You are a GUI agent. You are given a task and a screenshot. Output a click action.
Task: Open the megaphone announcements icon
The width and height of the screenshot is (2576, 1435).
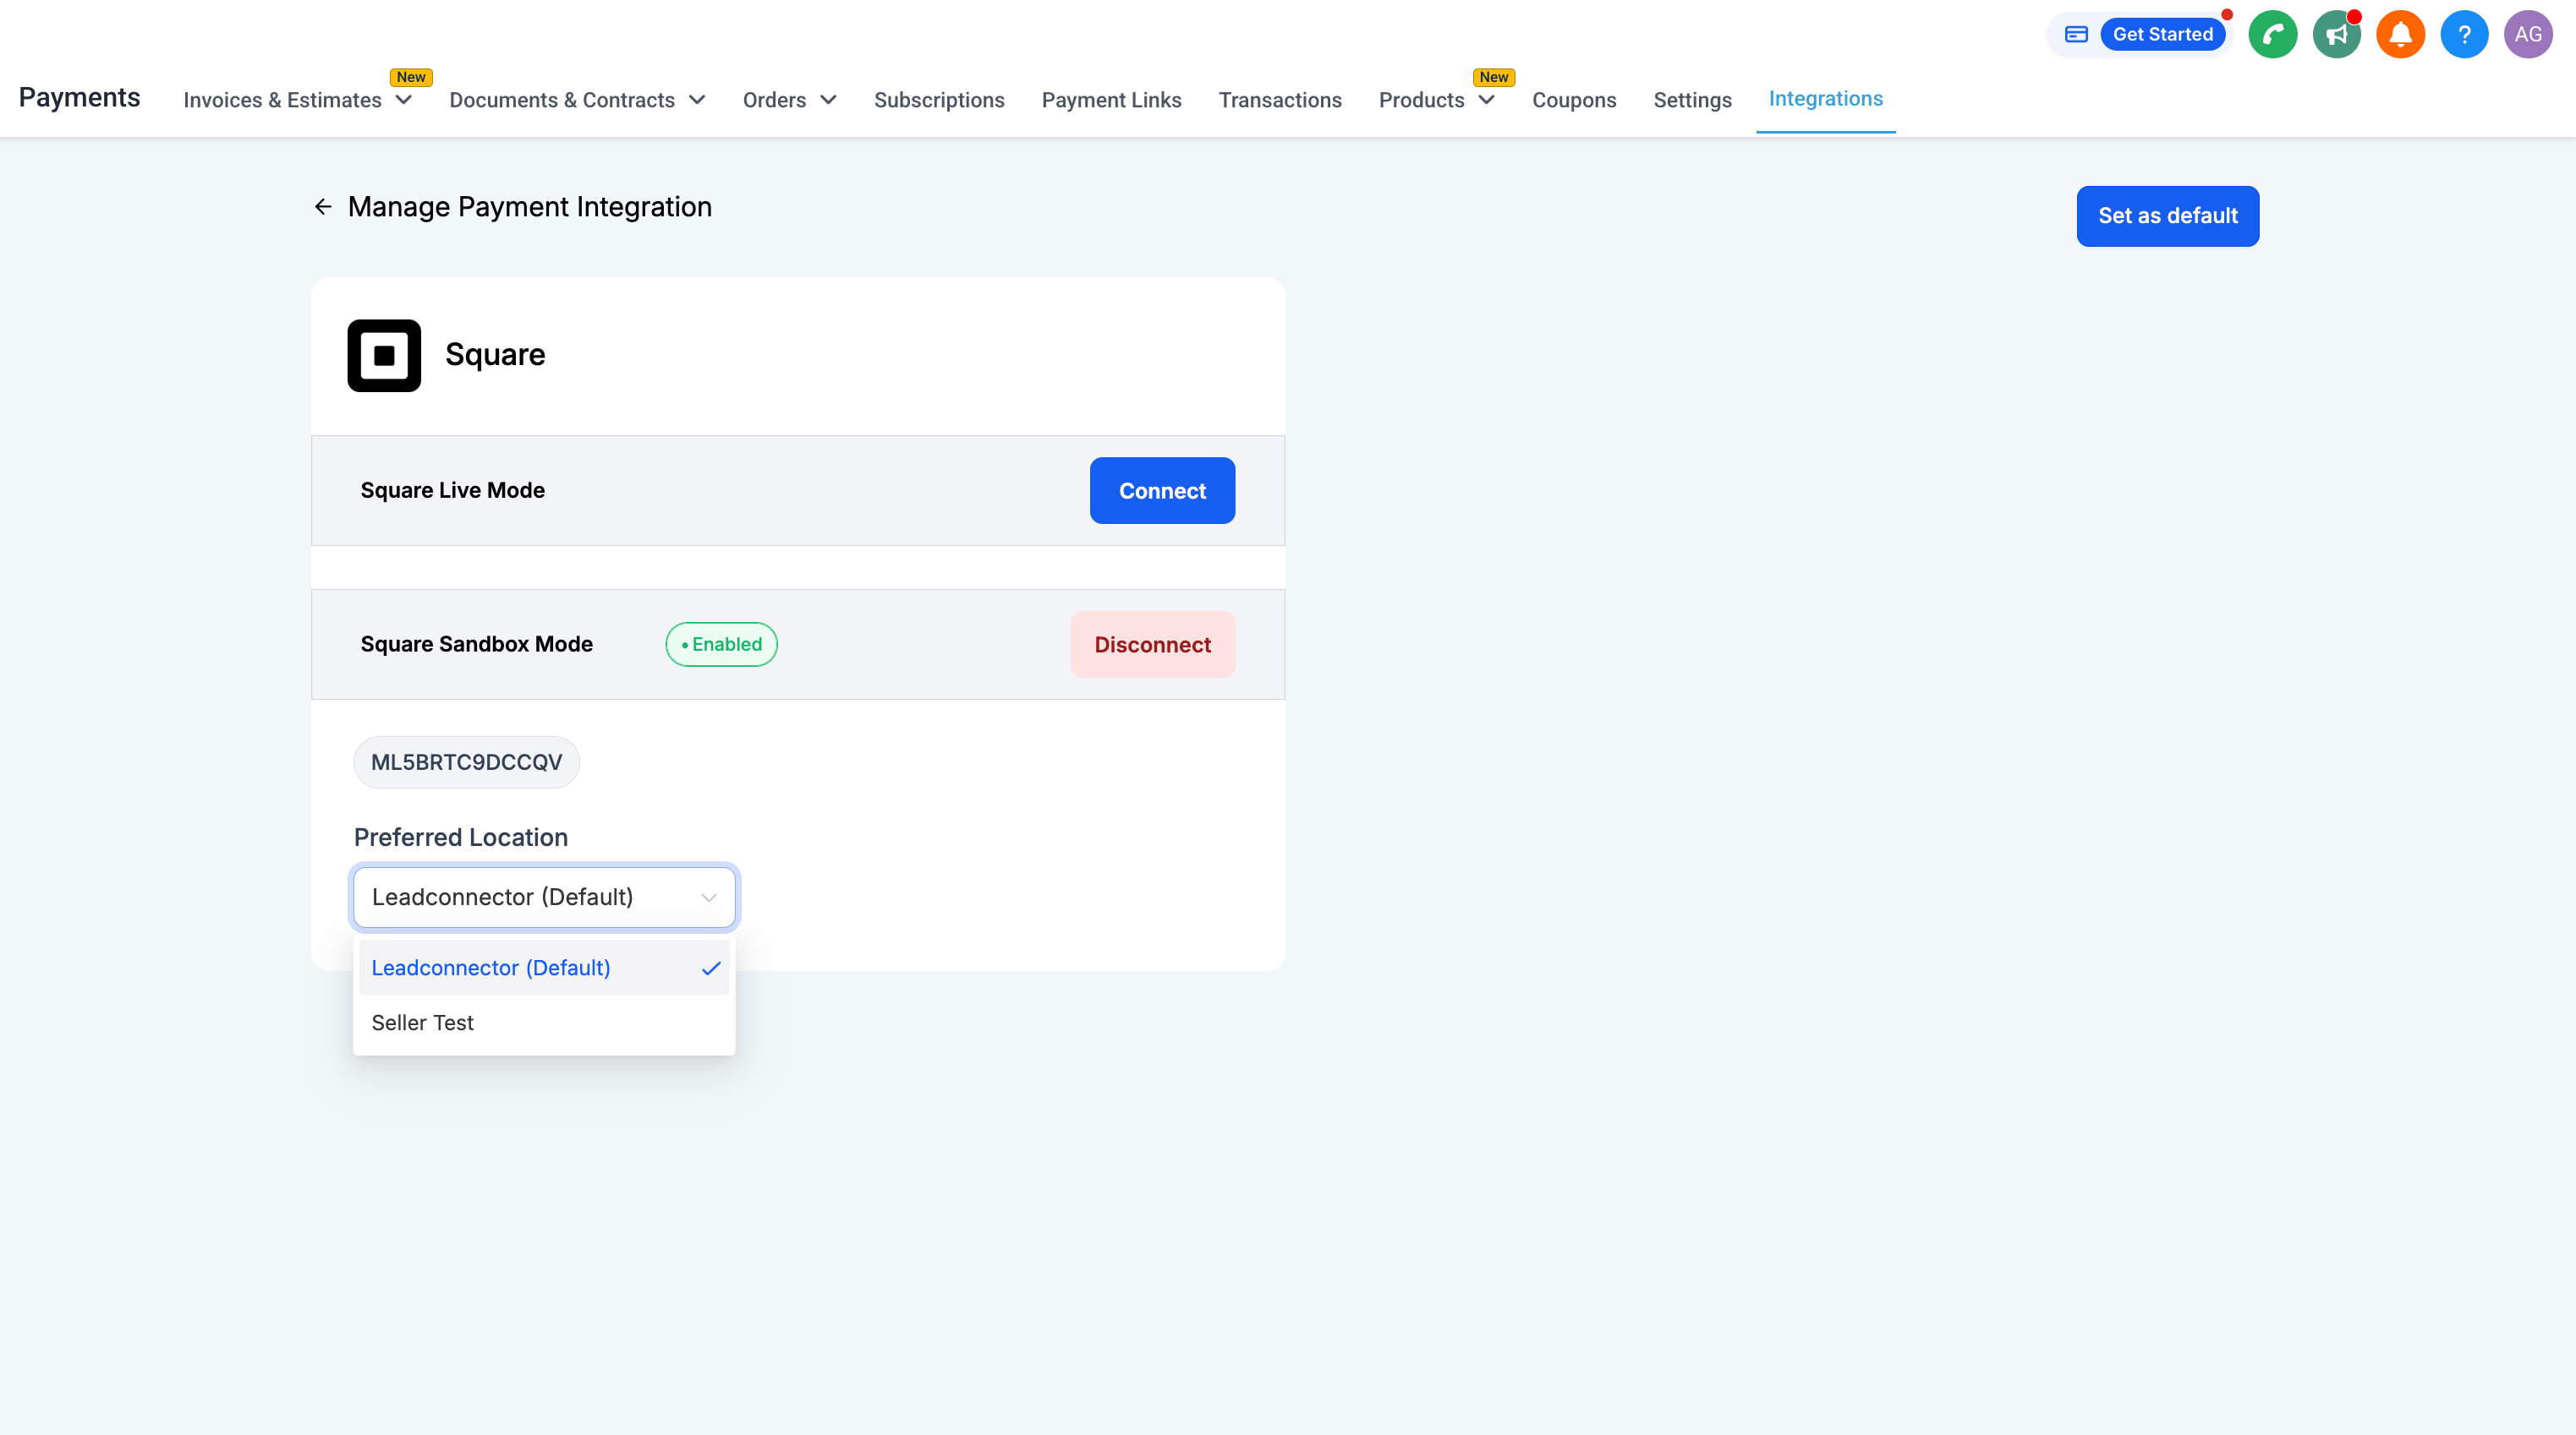(2336, 35)
